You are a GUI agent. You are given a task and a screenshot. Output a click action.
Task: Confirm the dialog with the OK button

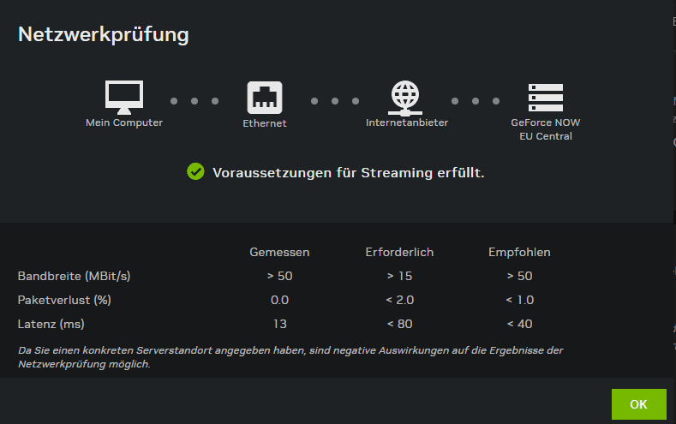pos(638,404)
